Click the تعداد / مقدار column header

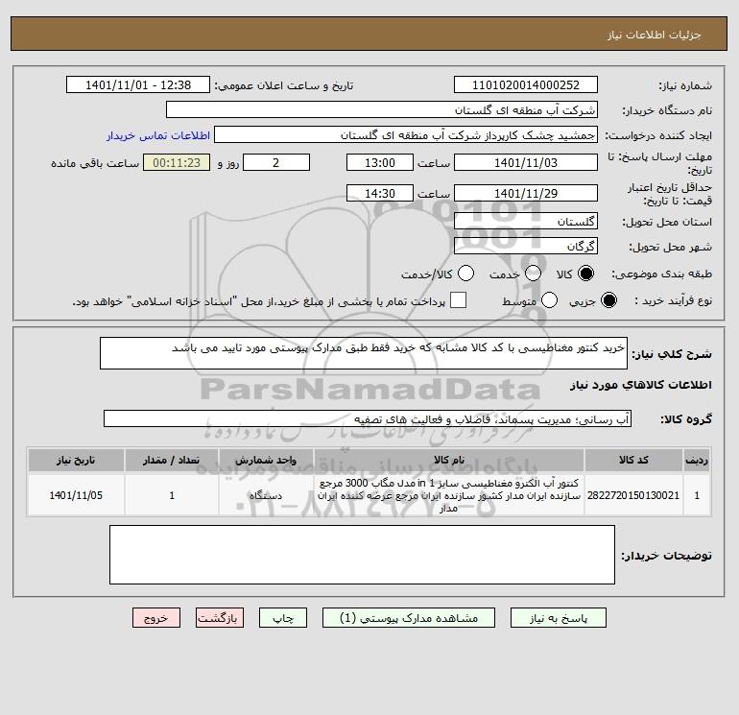coord(172,460)
